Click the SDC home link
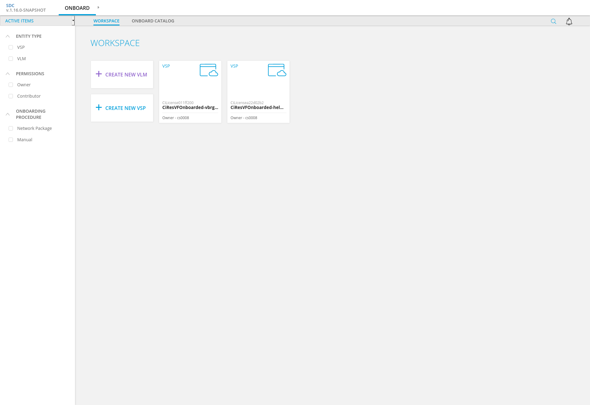 (x=10, y=6)
